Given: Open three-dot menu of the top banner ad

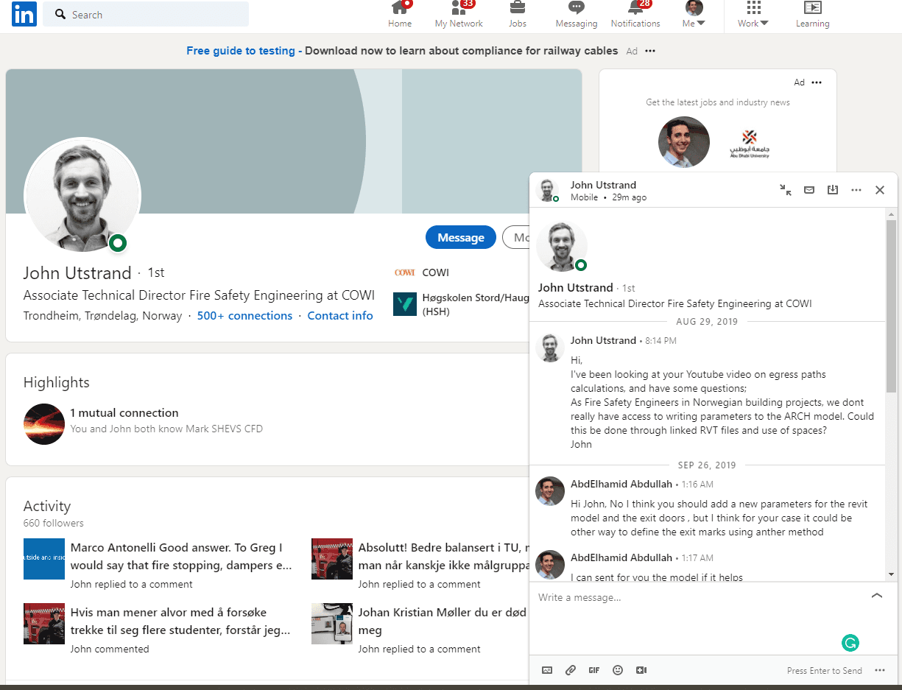Looking at the screenshot, I should point(650,51).
